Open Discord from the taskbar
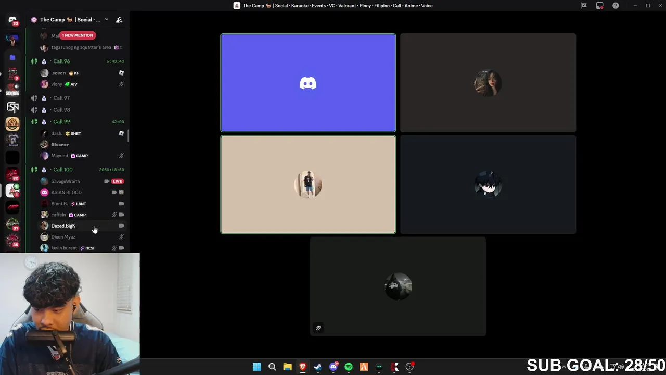 334,367
